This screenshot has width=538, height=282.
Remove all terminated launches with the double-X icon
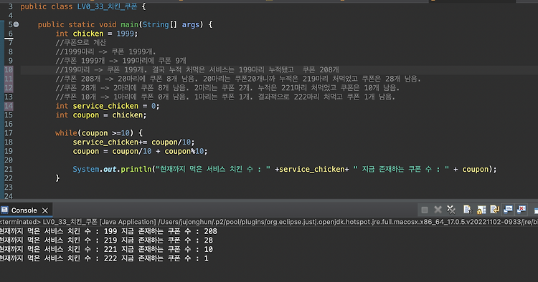[451, 210]
